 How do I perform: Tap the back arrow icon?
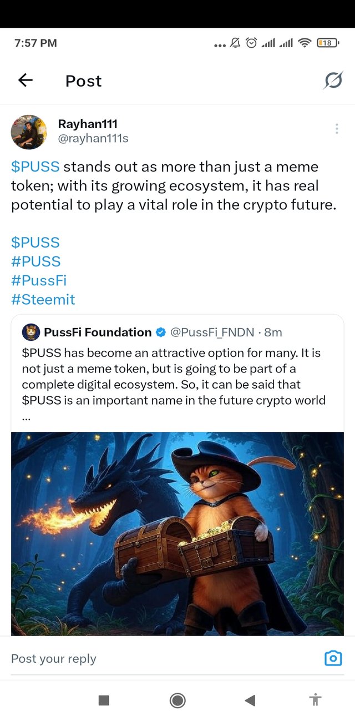26,80
